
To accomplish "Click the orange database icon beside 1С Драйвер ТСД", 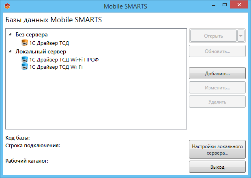I will click(x=24, y=43).
